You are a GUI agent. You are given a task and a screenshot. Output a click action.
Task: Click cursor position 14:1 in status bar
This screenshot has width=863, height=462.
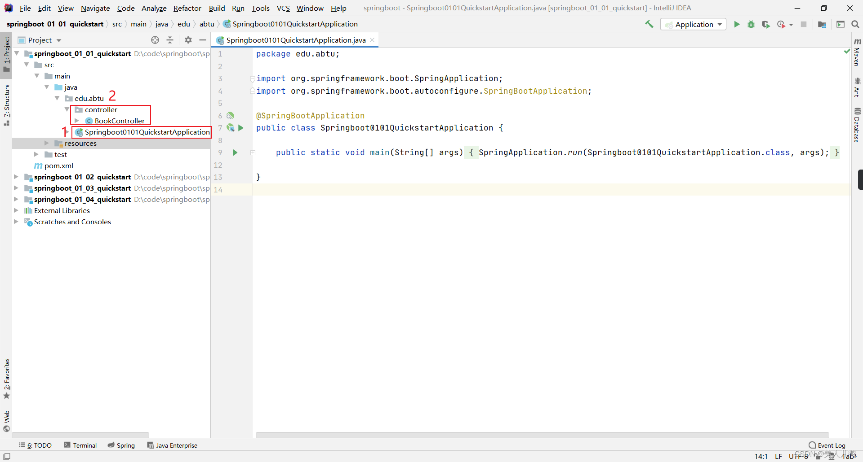coord(761,456)
